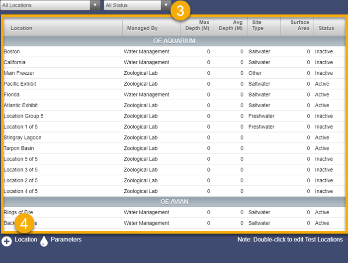348x263 pixels.
Task: Open the All Locations dropdown arrow
Action: tap(95, 5)
